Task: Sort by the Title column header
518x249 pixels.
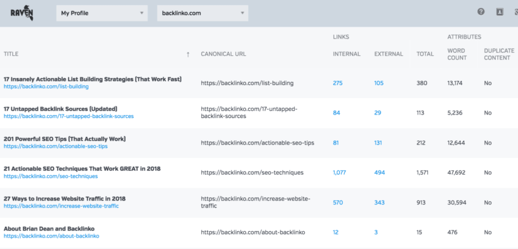Action: click(11, 54)
